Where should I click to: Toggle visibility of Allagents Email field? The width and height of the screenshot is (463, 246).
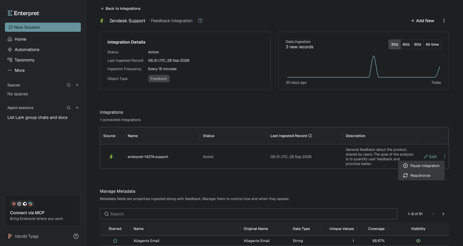(418, 241)
